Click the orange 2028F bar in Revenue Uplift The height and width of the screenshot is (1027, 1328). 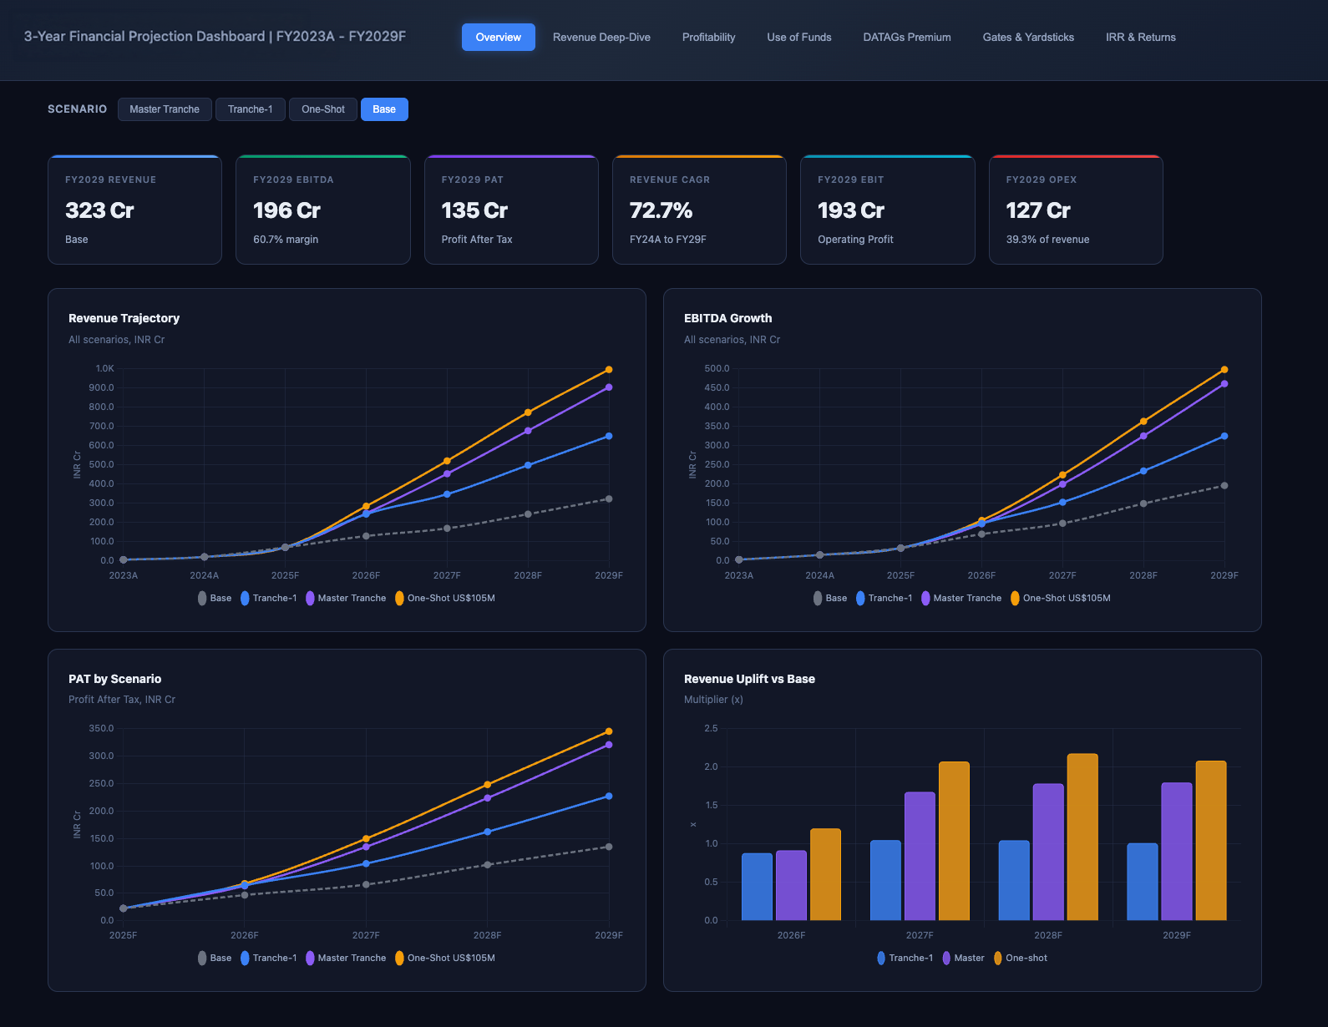[1082, 837]
